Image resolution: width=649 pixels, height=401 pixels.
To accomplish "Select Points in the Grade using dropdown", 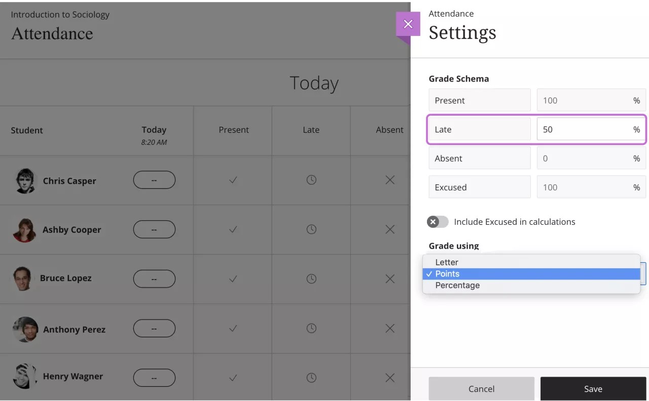I will 447,273.
